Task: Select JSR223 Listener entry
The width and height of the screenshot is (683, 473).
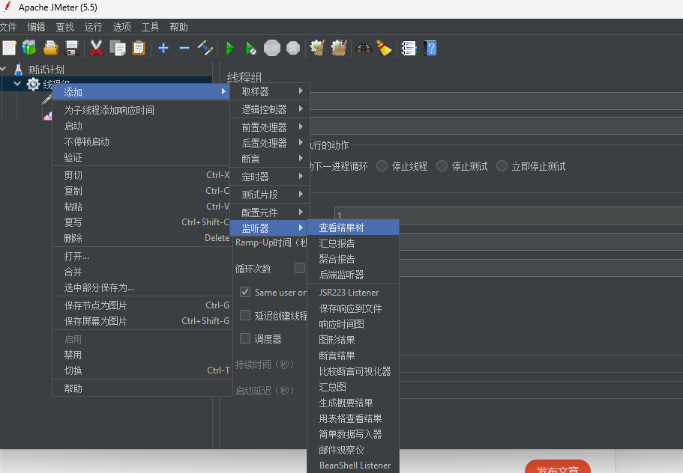Action: click(353, 293)
